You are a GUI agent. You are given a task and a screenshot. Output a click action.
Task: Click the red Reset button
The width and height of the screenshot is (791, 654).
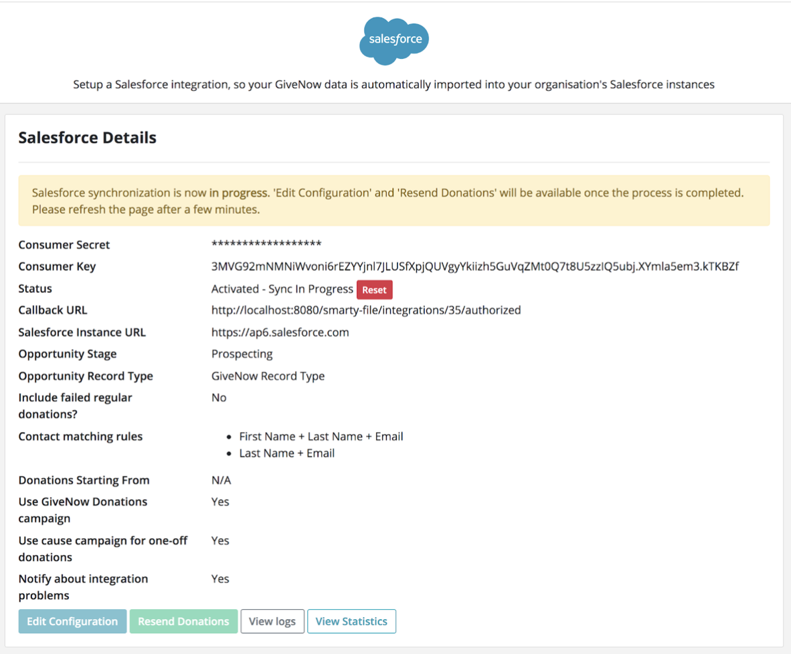[x=374, y=290]
